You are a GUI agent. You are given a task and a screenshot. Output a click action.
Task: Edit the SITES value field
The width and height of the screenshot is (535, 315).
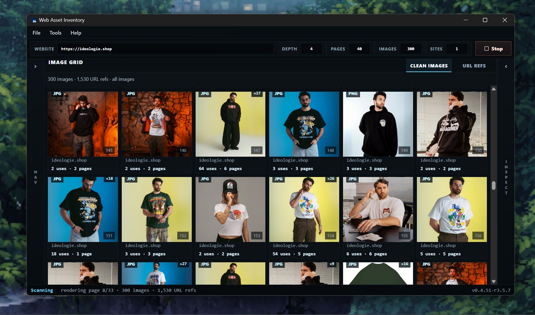(457, 49)
